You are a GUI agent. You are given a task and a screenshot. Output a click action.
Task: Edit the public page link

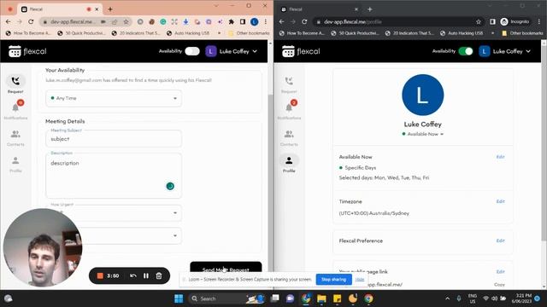coord(500,271)
